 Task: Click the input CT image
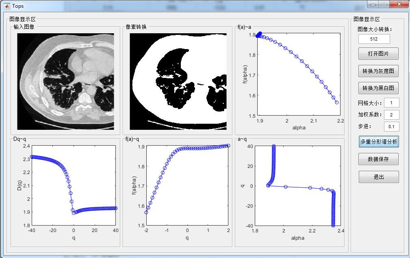[x=66, y=82]
